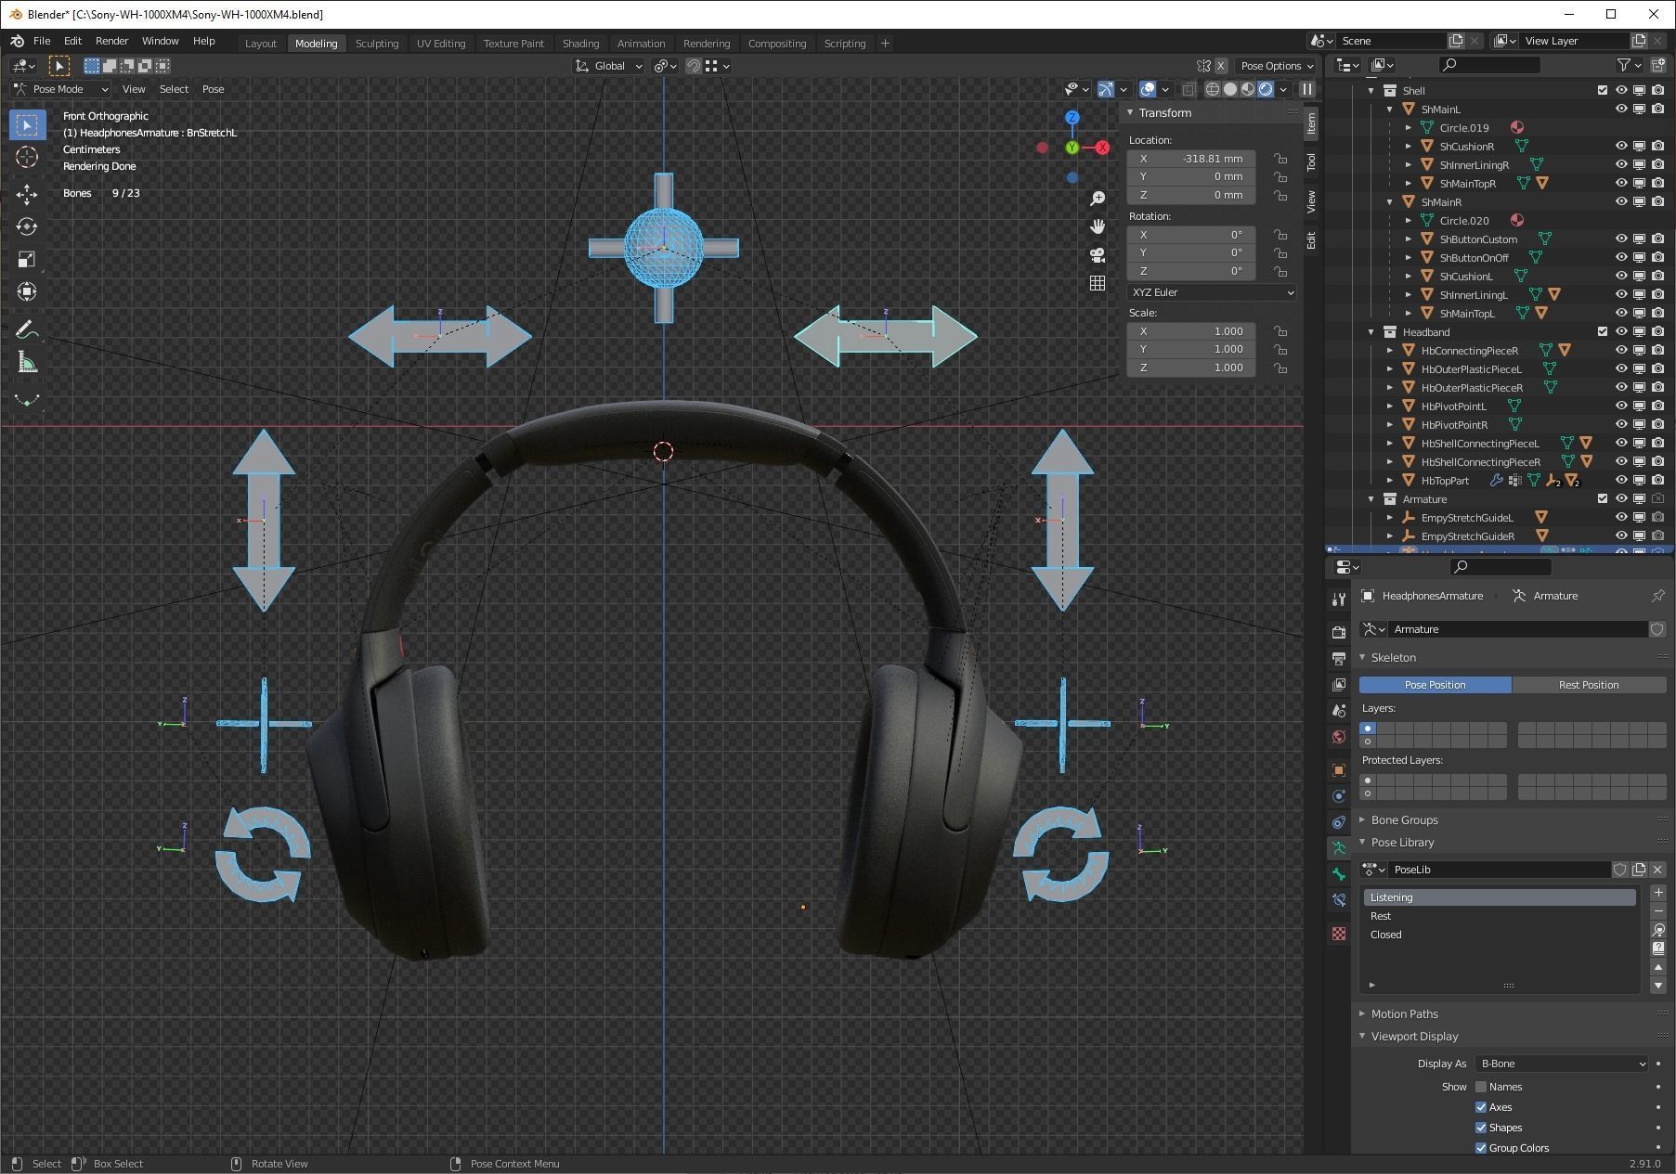The width and height of the screenshot is (1676, 1174).
Task: Pick the Rotate tool in left toolbar
Action: point(27,226)
